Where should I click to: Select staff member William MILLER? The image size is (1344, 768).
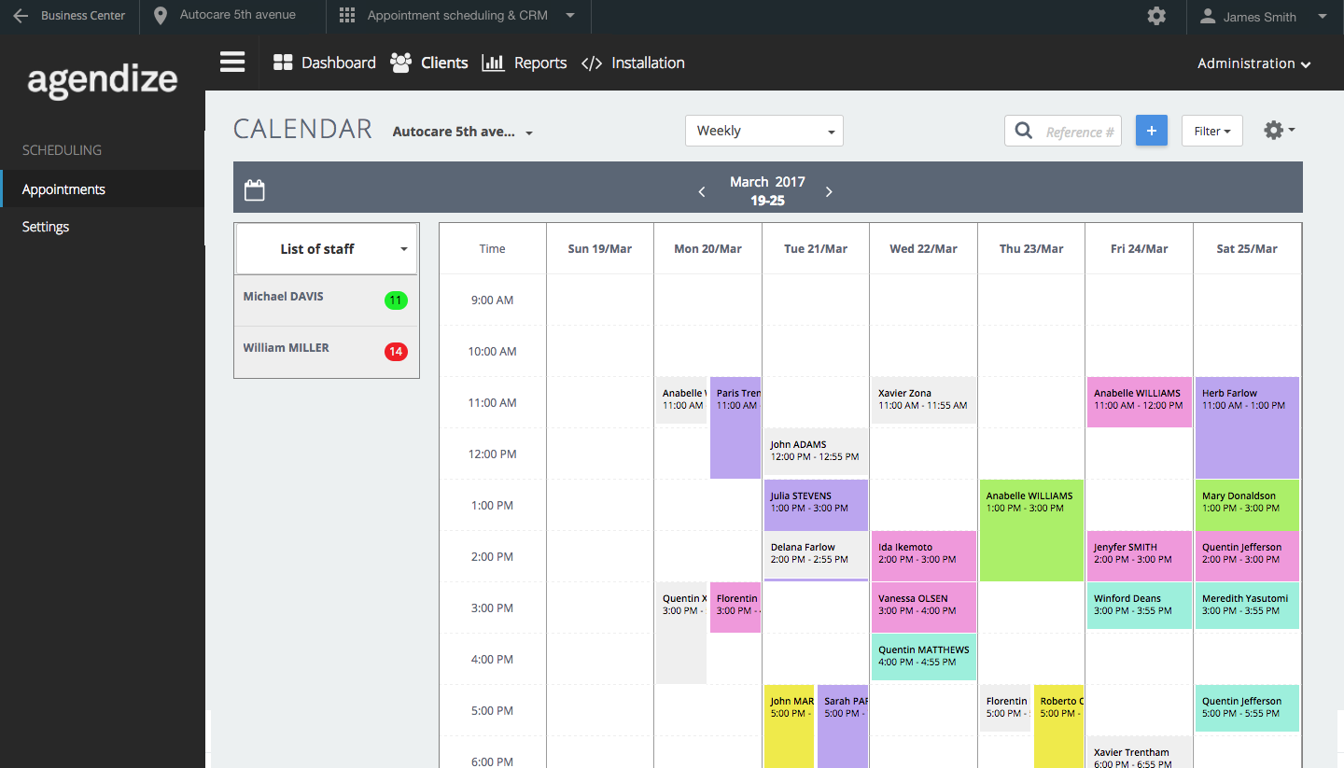(x=286, y=348)
